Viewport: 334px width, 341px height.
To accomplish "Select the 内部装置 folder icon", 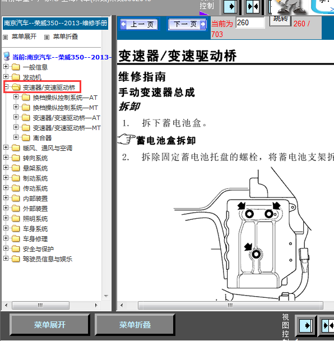I will click(16, 198).
